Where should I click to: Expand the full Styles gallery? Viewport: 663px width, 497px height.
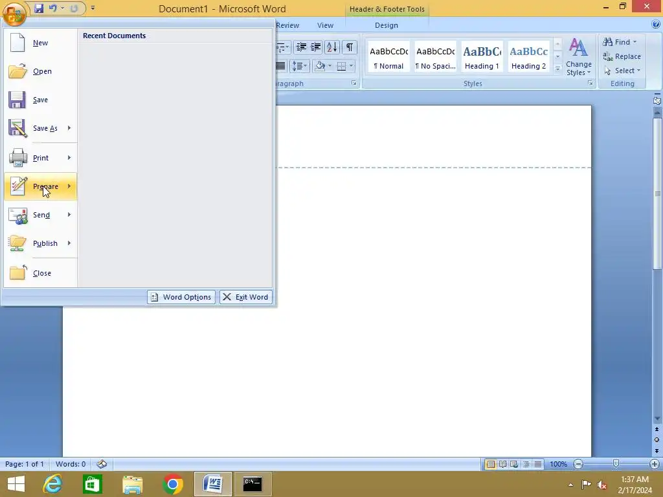click(x=557, y=68)
